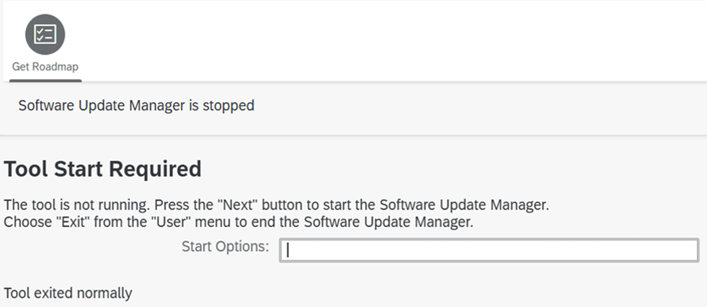
Task: Click the text cursor in Start Options
Action: pyautogui.click(x=288, y=249)
